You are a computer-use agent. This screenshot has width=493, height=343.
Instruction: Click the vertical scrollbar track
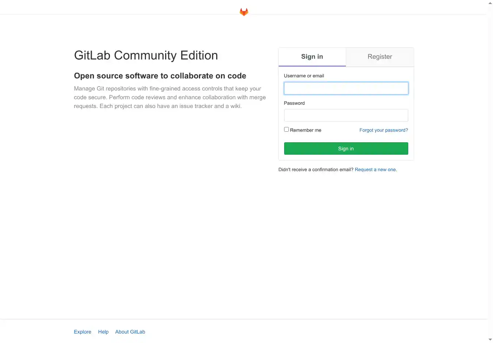click(x=490, y=182)
